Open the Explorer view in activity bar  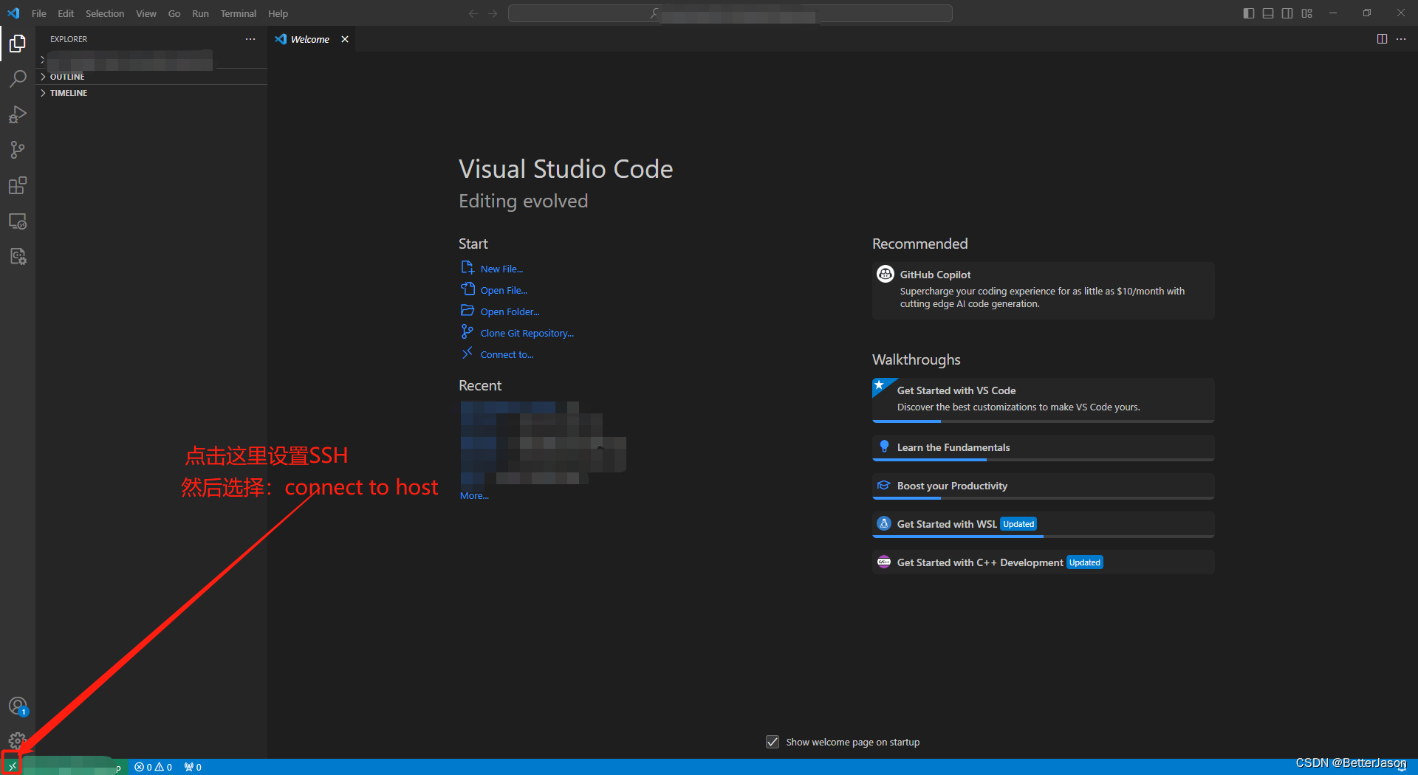click(18, 44)
